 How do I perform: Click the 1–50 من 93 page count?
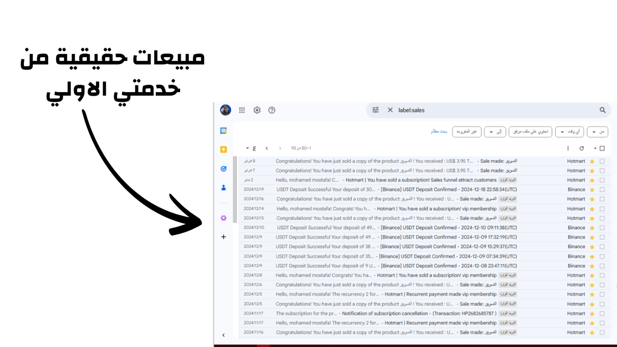(x=301, y=148)
